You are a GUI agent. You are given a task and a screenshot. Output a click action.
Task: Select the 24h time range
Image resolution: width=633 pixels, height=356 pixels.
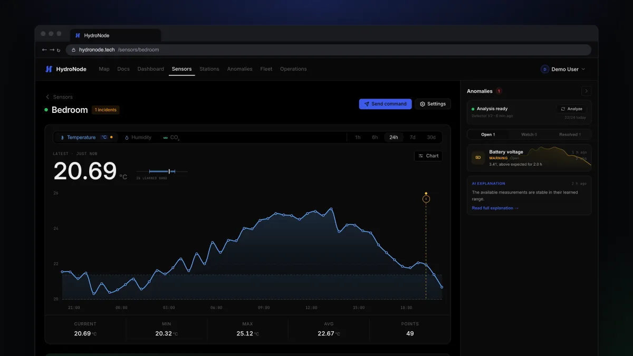click(x=394, y=138)
